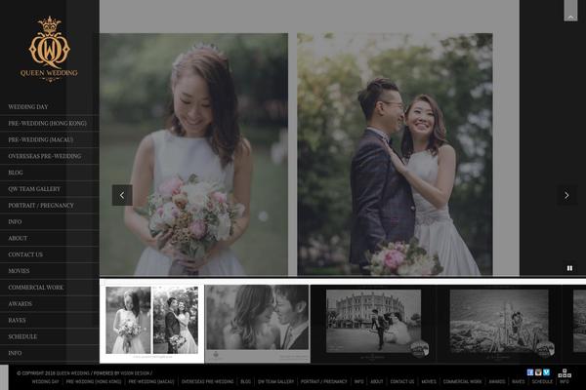Click CONTACT US link in footer
The height and width of the screenshot is (390, 586).
click(402, 382)
